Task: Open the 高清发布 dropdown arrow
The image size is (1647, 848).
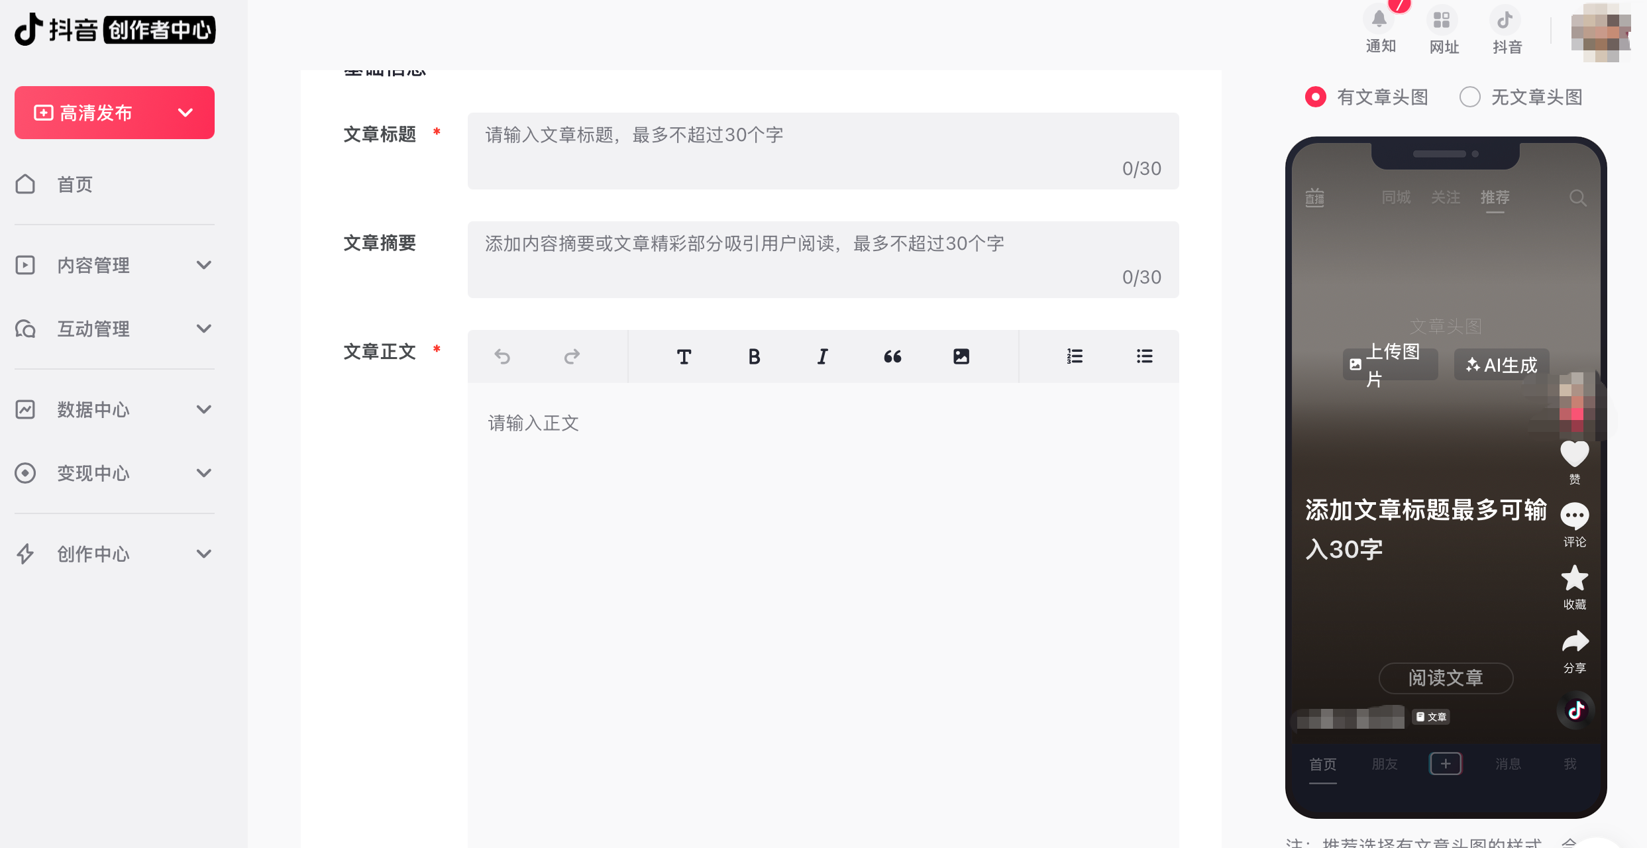Action: pyautogui.click(x=185, y=113)
